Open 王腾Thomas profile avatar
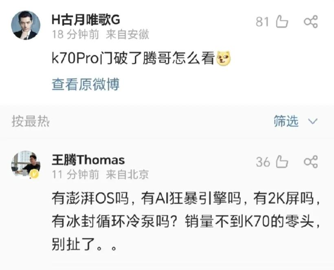334x270 pixels. (x=26, y=164)
